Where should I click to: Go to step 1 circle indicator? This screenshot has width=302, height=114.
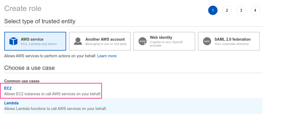213,10
